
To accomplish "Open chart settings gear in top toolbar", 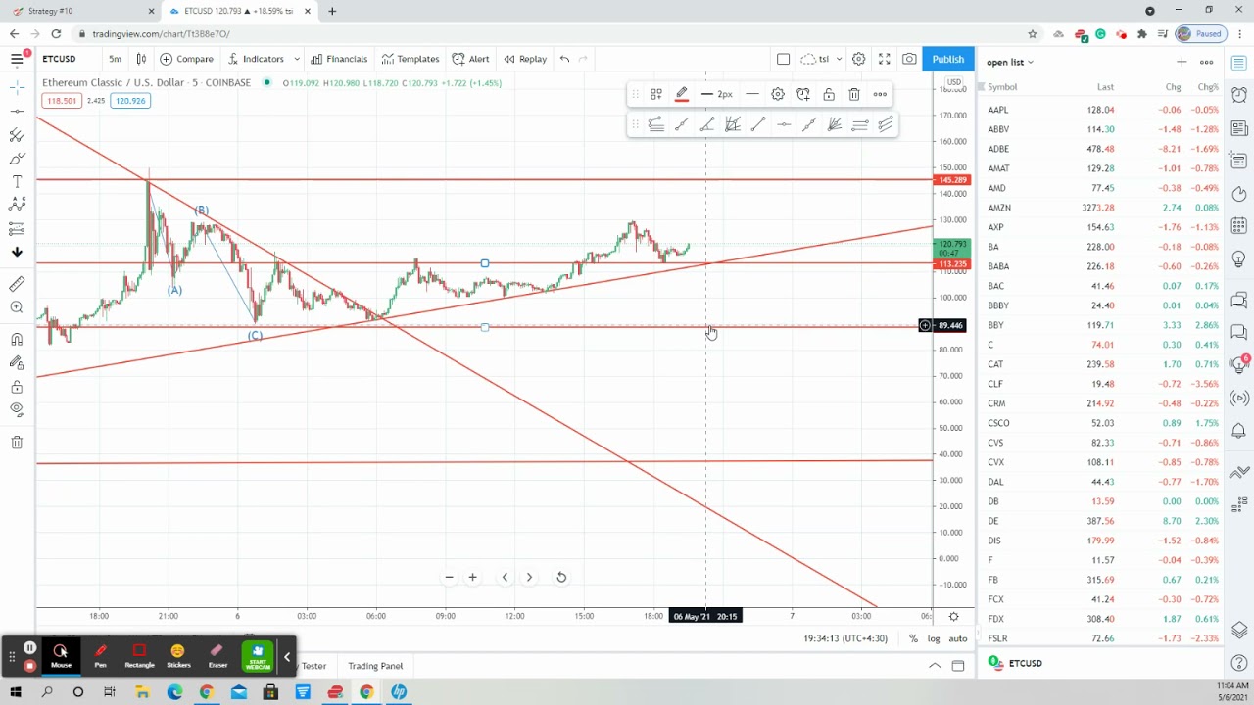I will point(858,59).
